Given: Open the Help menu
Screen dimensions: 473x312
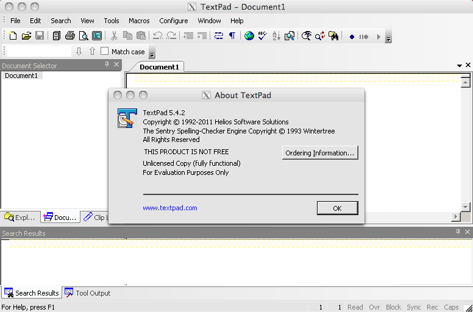Looking at the screenshot, I should [237, 21].
